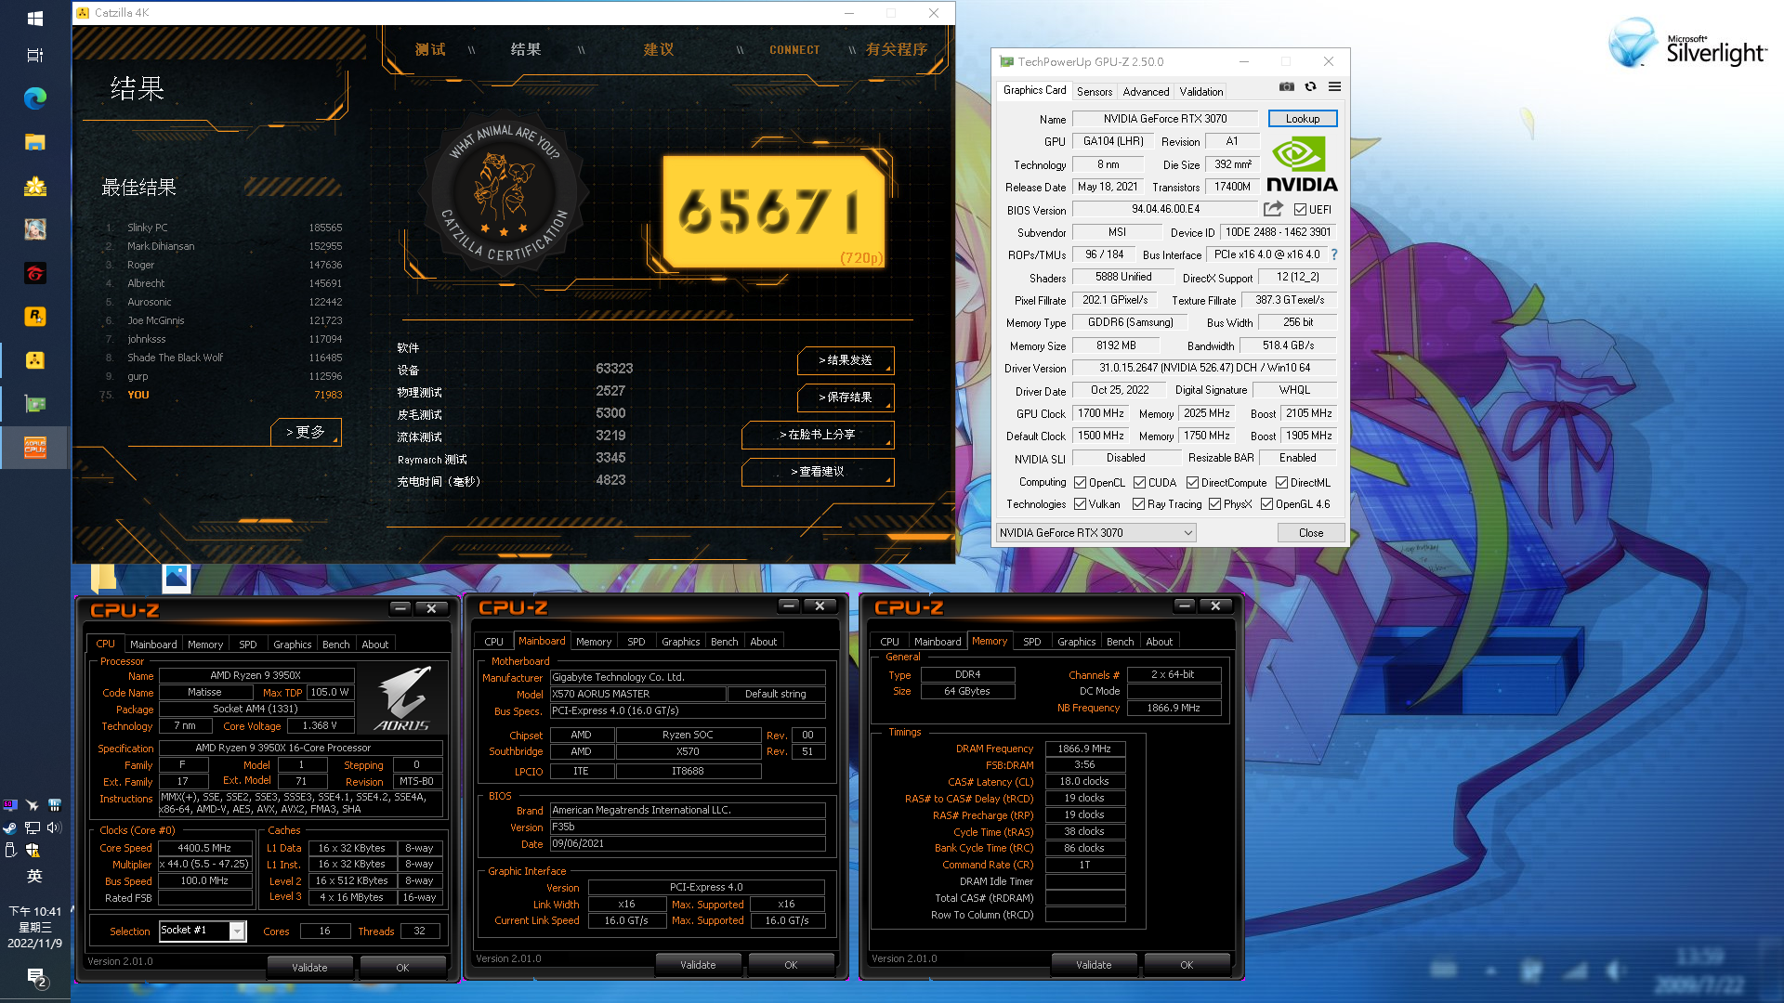1784x1003 pixels.
Task: Open File Explorer from the taskbar
Action: click(x=34, y=142)
